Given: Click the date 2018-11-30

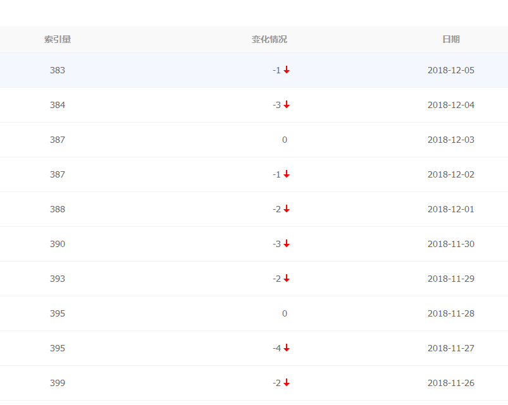Looking at the screenshot, I should tap(451, 244).
